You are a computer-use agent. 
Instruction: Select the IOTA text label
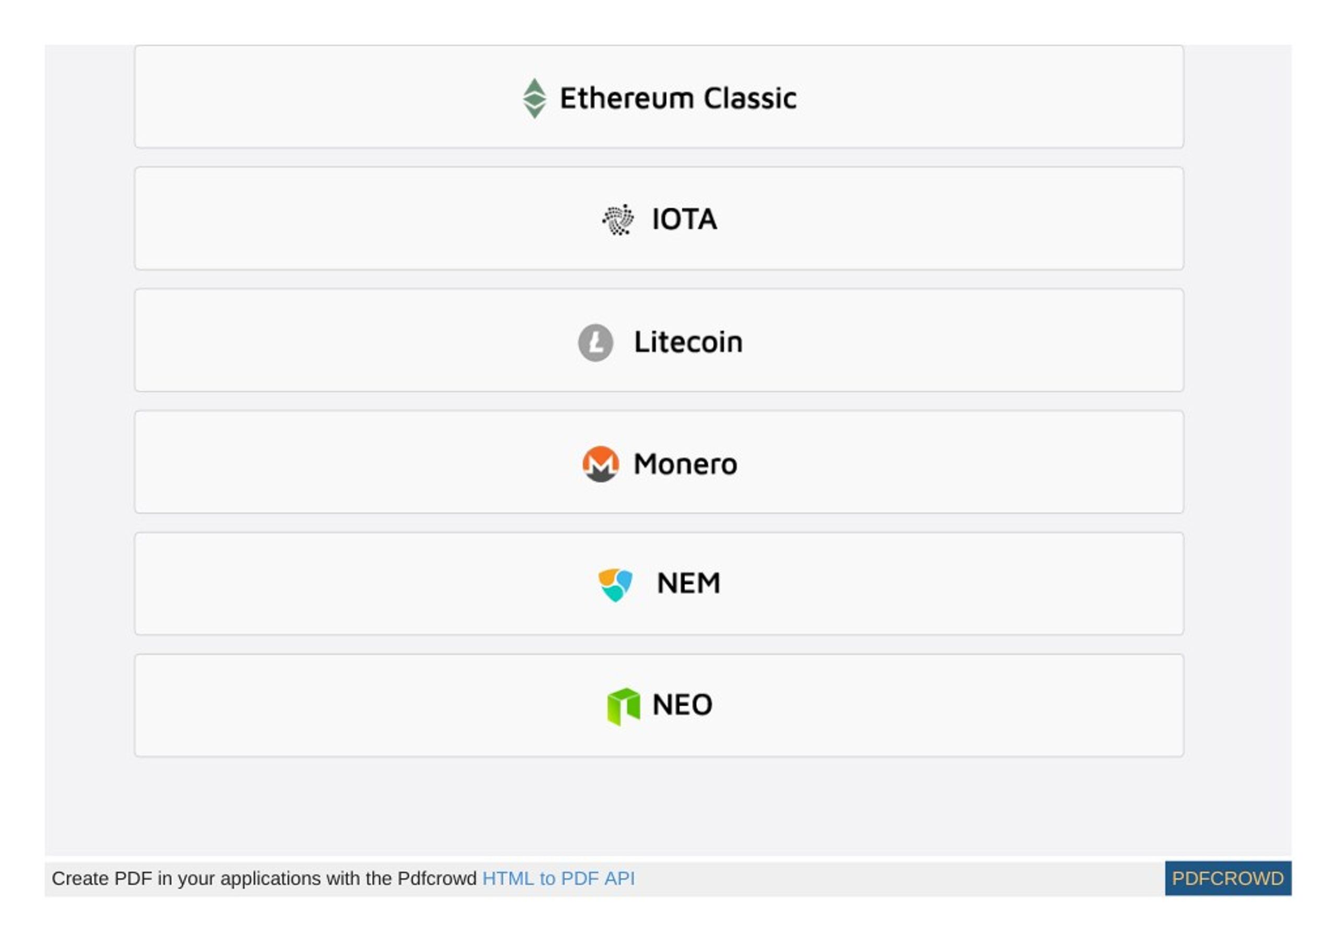[685, 220]
